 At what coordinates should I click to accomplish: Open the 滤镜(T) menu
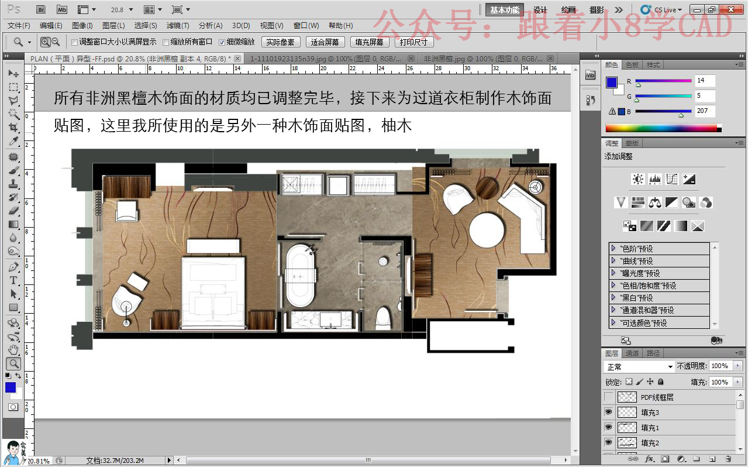pos(178,25)
